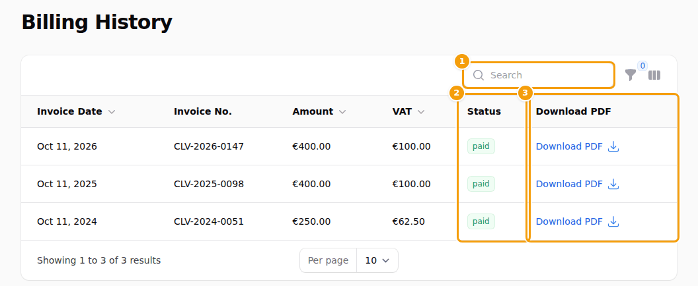Select invoice number CLV-2025-0098
Image resolution: width=698 pixels, height=286 pixels.
pyautogui.click(x=209, y=184)
